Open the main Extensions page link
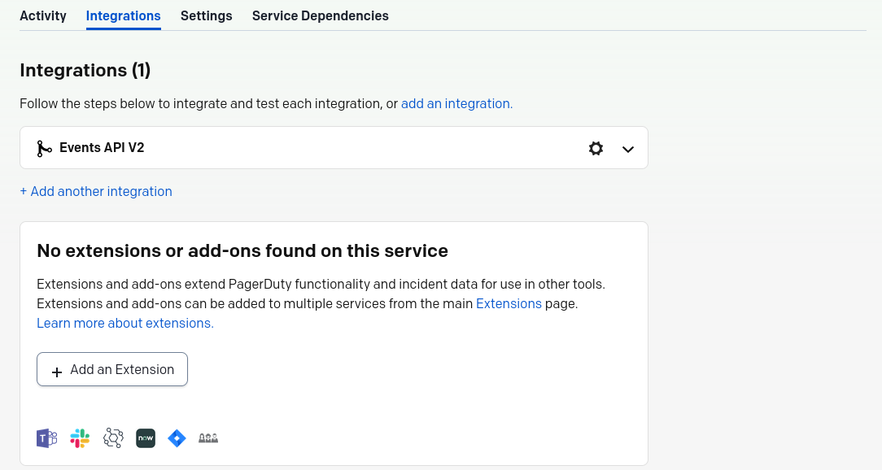Screen dimensions: 882x470 click(x=509, y=303)
